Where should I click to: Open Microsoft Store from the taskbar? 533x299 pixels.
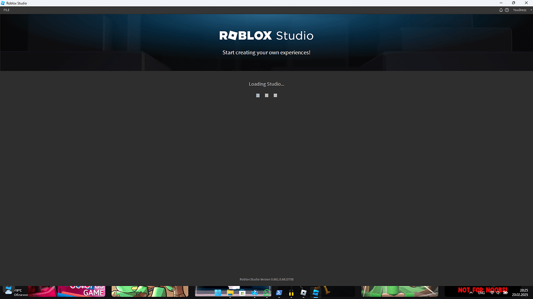(x=242, y=293)
